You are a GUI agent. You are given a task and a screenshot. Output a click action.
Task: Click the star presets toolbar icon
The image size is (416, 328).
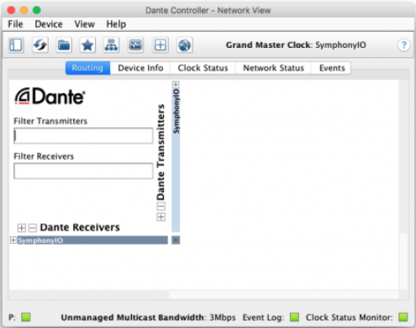pos(87,45)
